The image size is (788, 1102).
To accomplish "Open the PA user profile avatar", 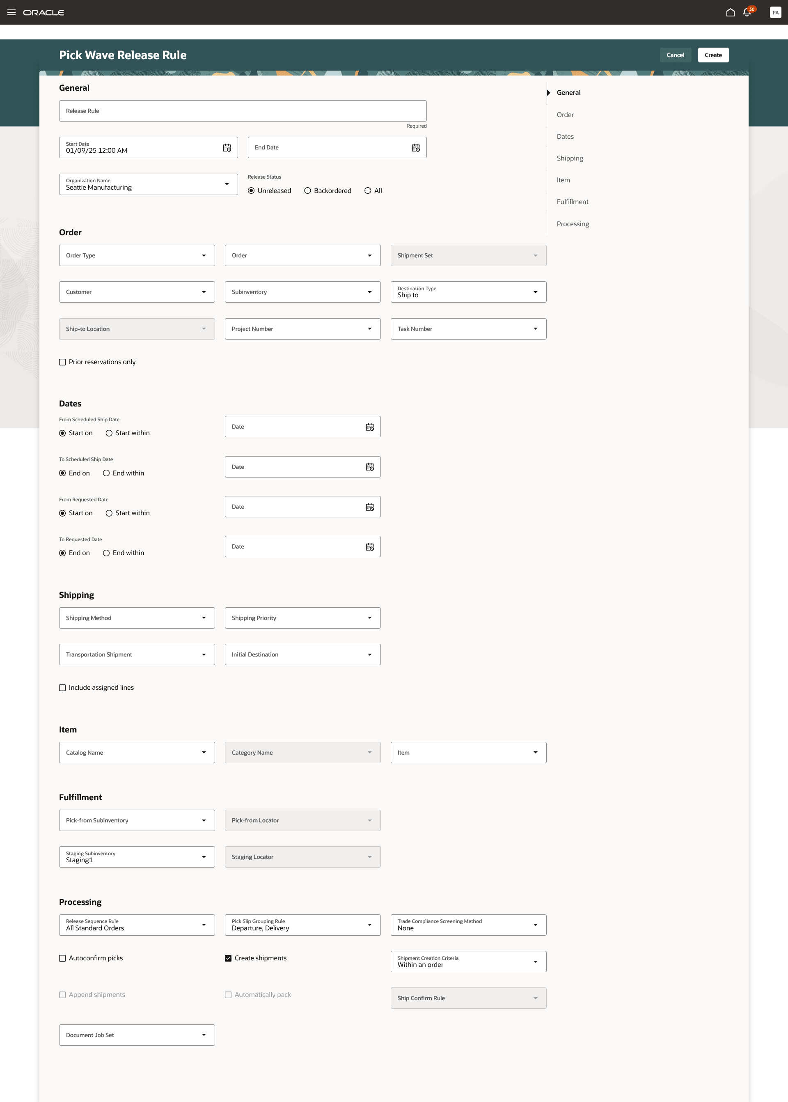I will tap(775, 13).
